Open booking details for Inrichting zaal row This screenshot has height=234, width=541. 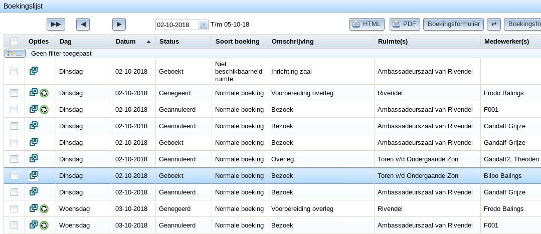34,71
